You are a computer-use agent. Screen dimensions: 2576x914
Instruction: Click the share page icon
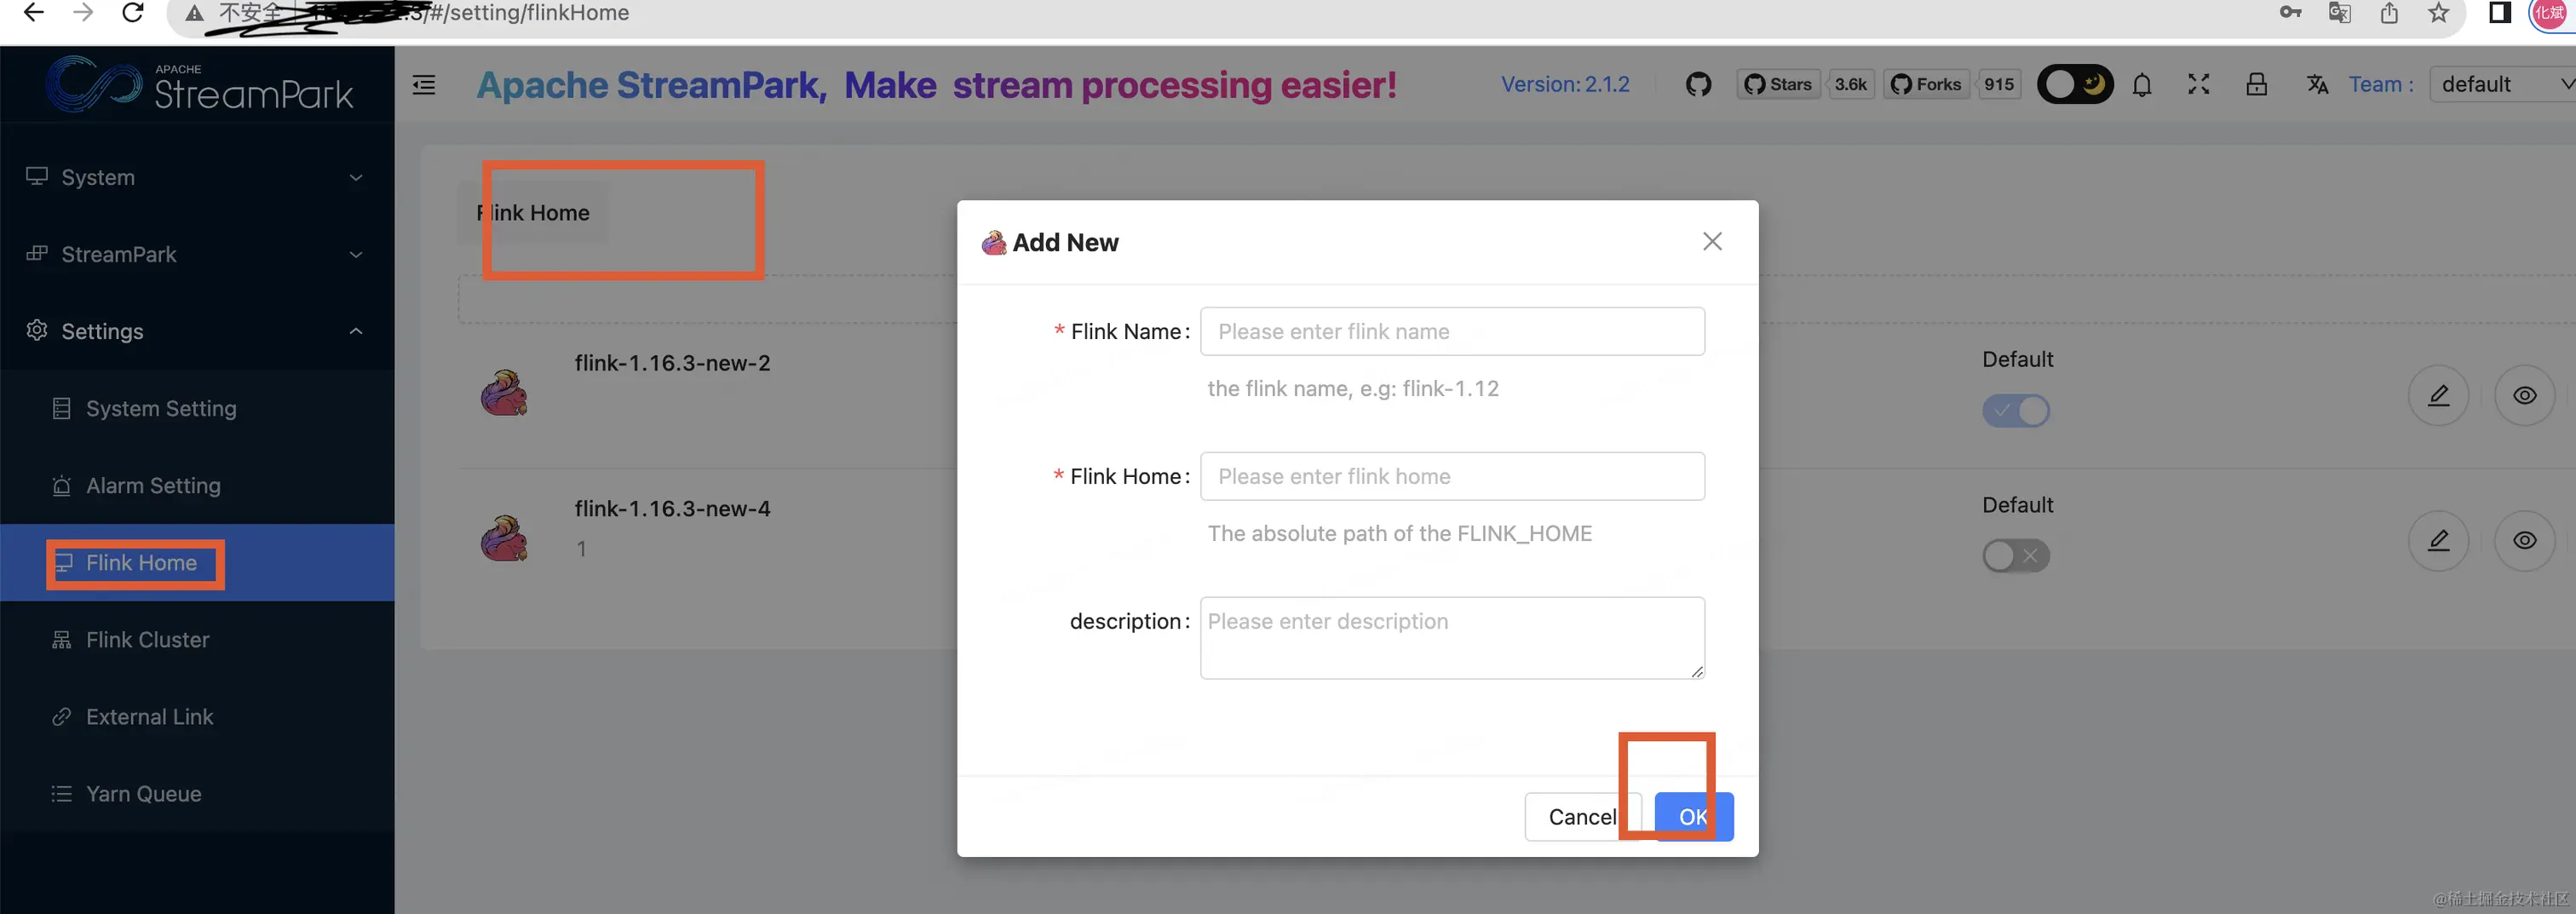2389,13
